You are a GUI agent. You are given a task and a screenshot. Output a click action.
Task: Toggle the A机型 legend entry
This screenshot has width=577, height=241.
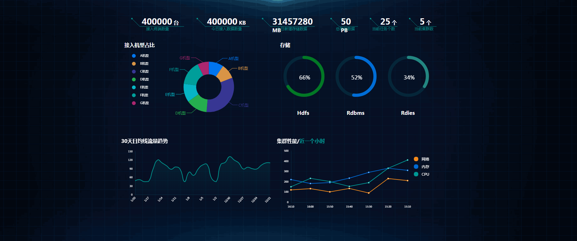point(140,56)
